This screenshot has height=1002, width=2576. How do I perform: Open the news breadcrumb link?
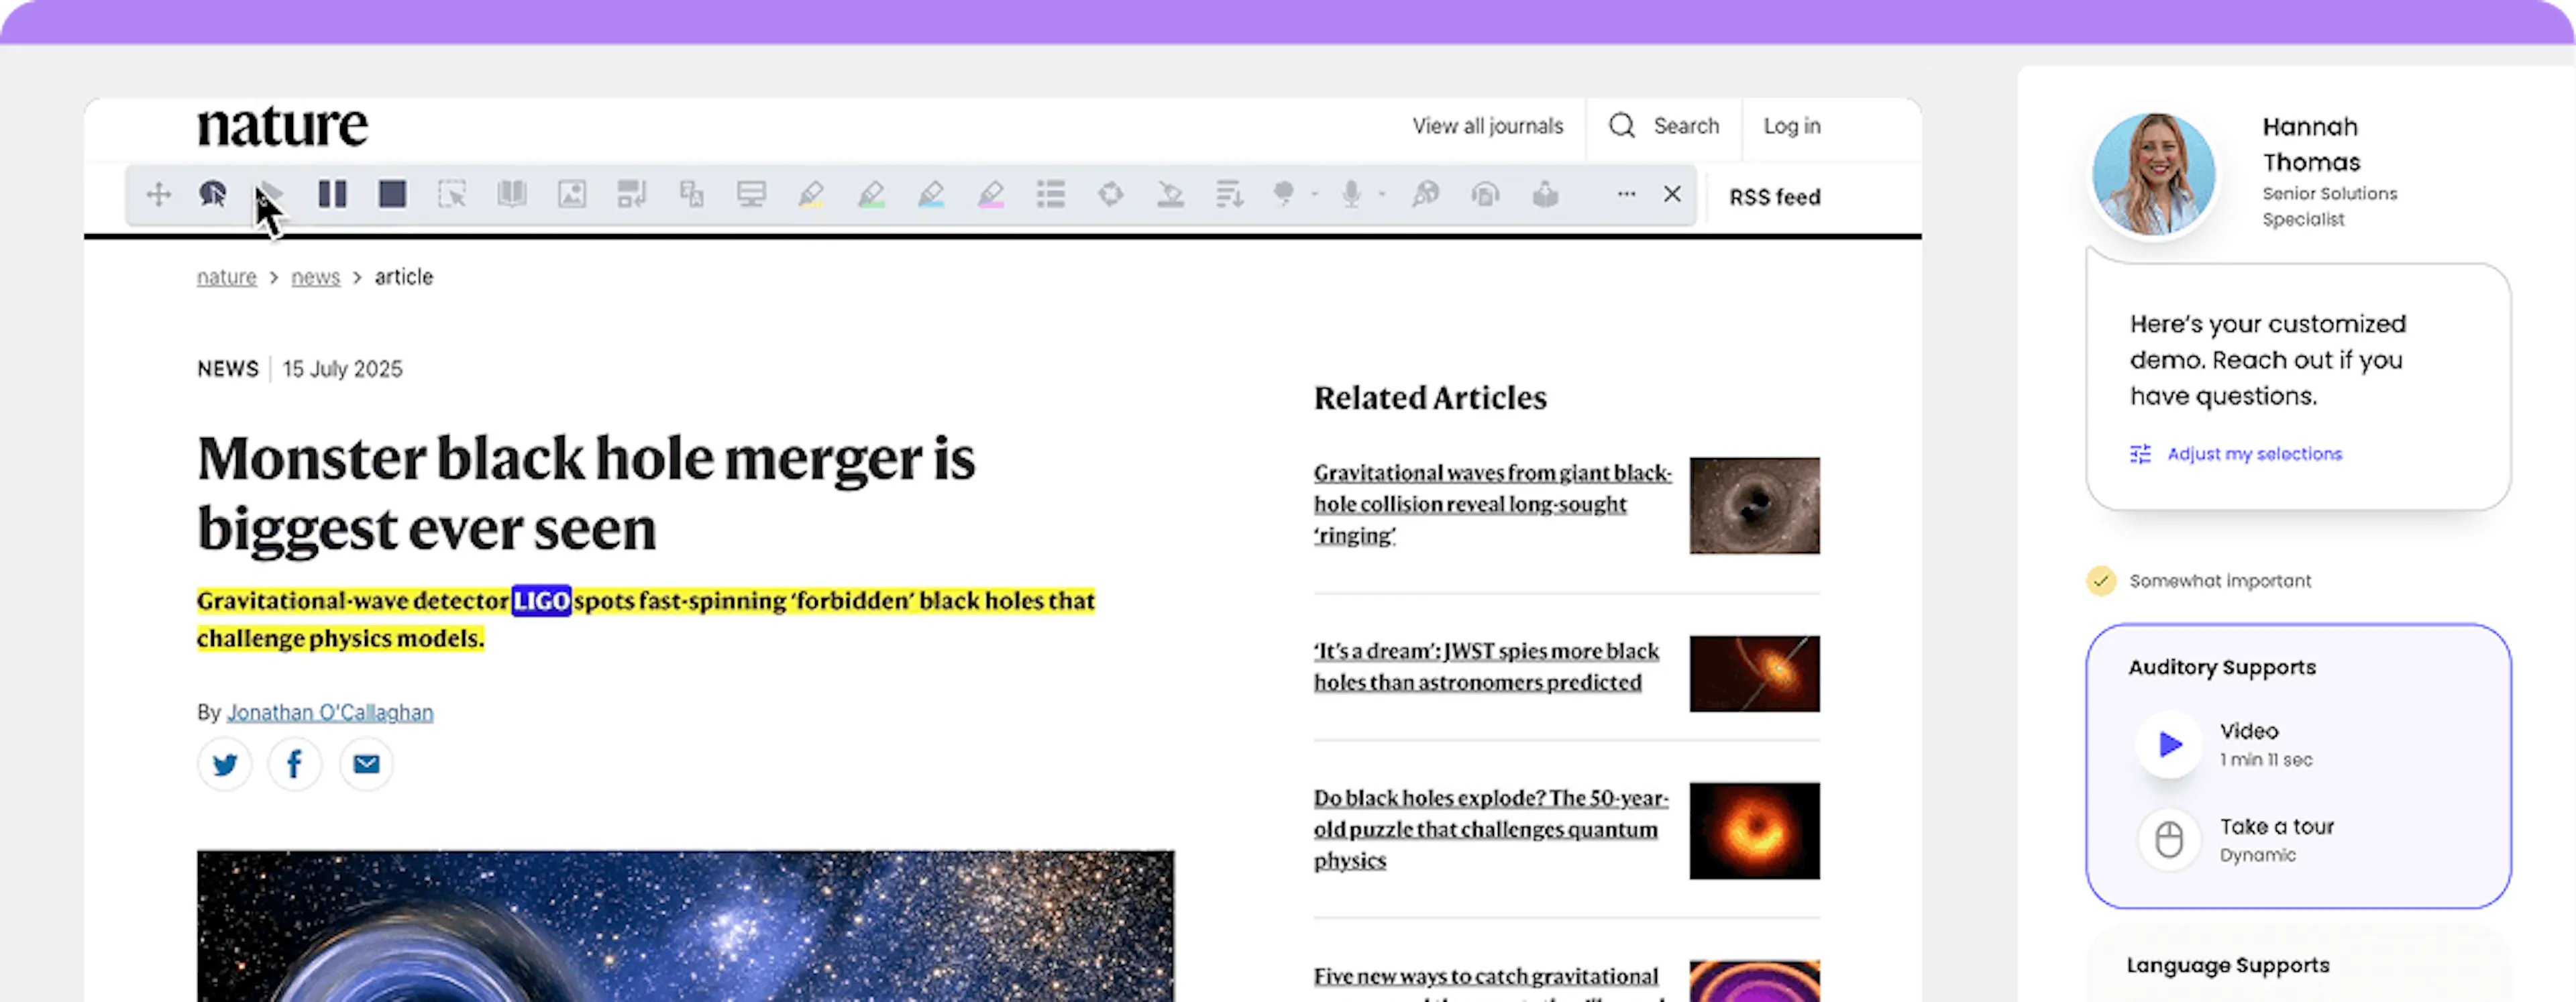(315, 277)
